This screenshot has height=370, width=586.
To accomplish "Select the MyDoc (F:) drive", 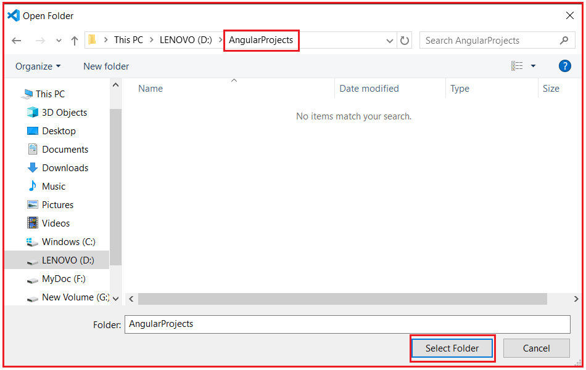I will (63, 278).
